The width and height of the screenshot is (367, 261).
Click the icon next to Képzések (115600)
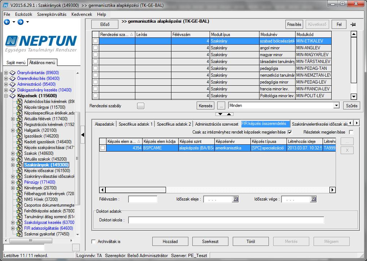click(13, 96)
